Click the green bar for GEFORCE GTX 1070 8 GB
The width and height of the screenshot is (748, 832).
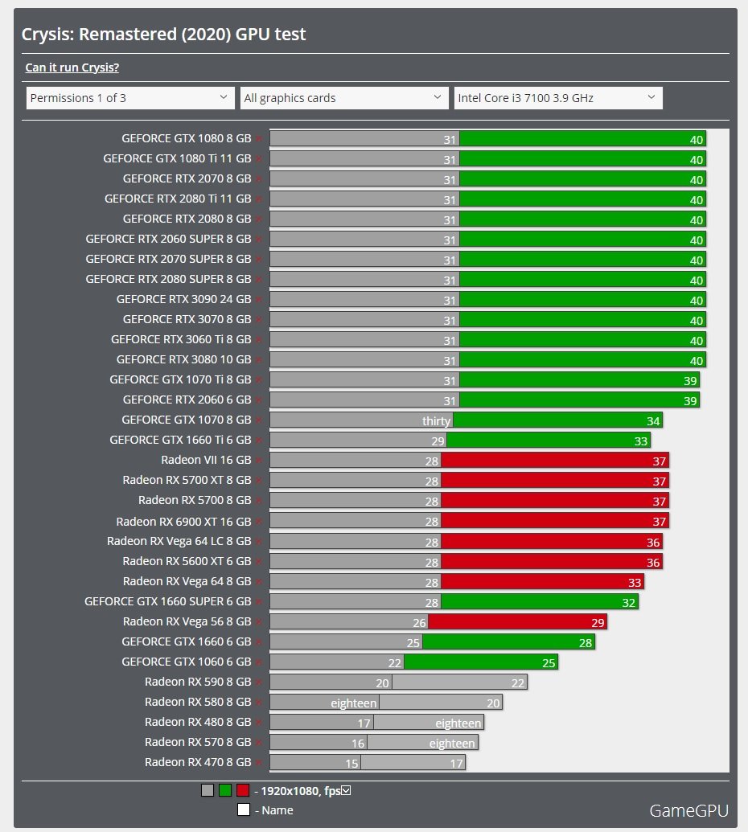(557, 420)
